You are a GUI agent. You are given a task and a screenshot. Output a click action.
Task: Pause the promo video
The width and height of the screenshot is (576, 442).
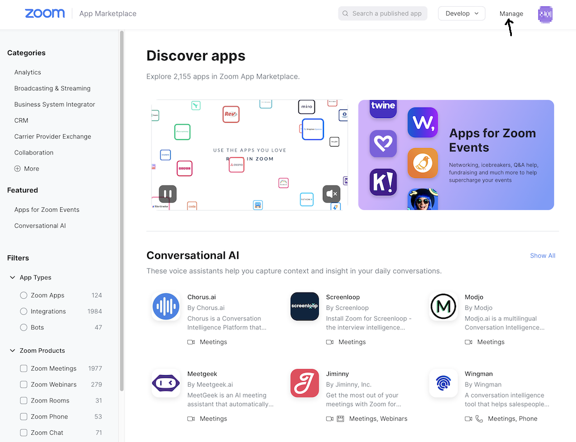click(168, 194)
